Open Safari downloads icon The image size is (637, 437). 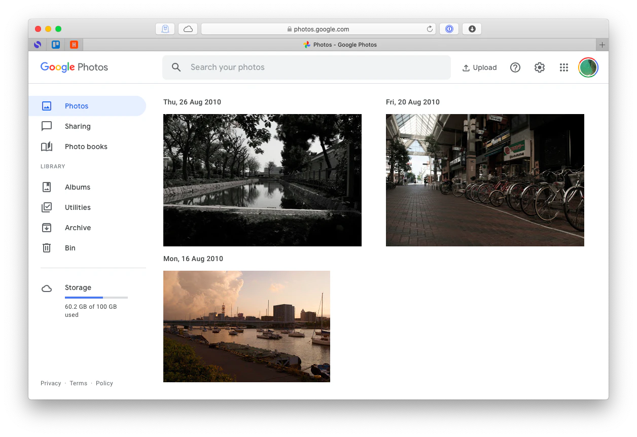point(472,29)
